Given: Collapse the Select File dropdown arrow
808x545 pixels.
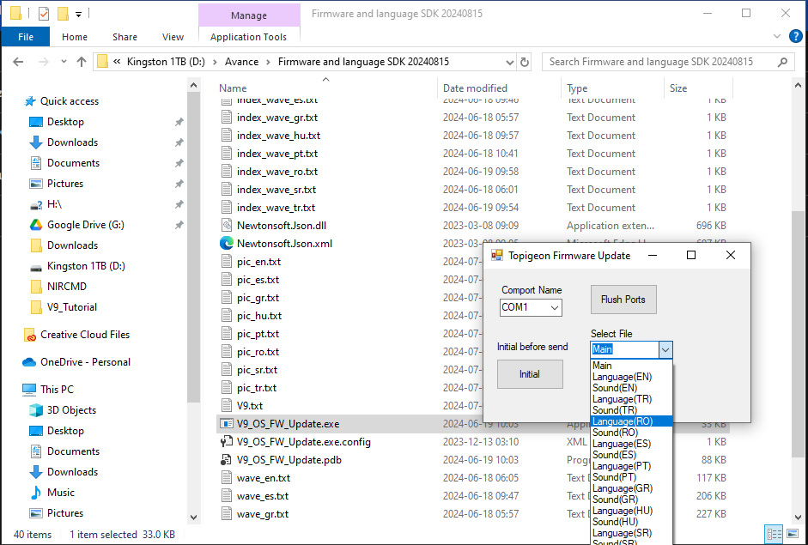Looking at the screenshot, I should pyautogui.click(x=665, y=350).
